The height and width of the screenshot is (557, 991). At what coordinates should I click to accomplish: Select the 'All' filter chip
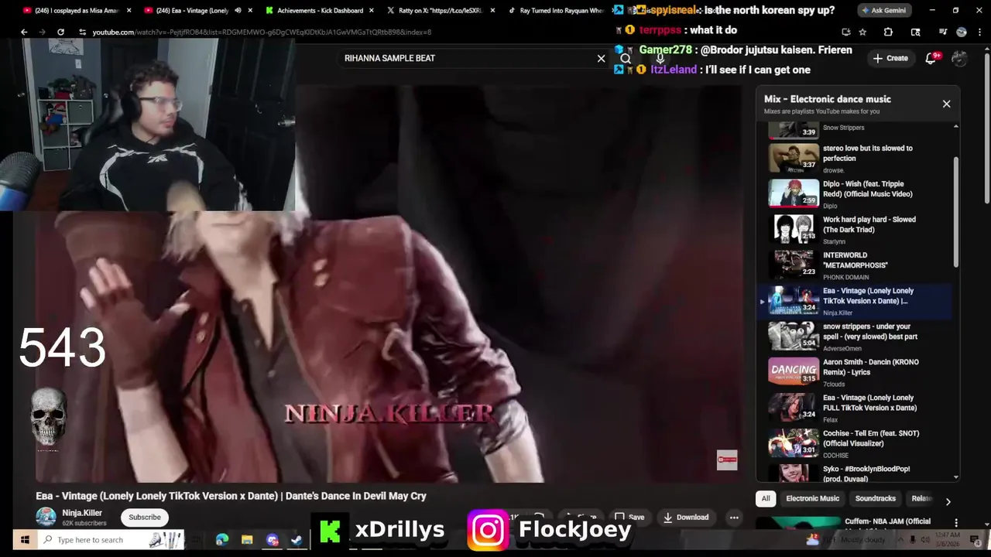pyautogui.click(x=766, y=499)
